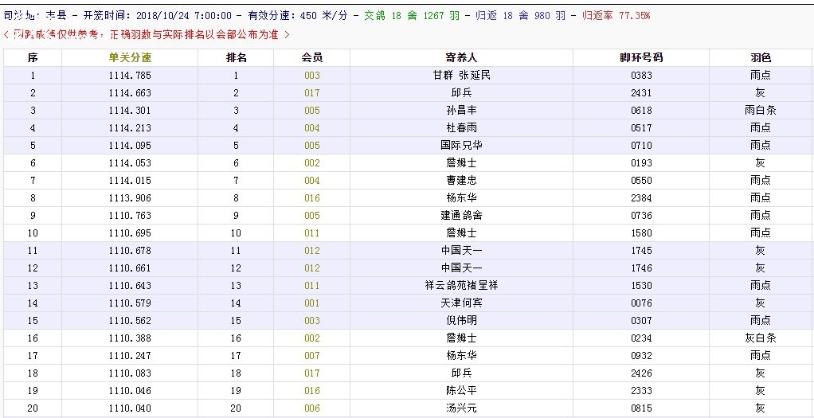
Task: Open member link 006 in row 20
Action: point(311,408)
